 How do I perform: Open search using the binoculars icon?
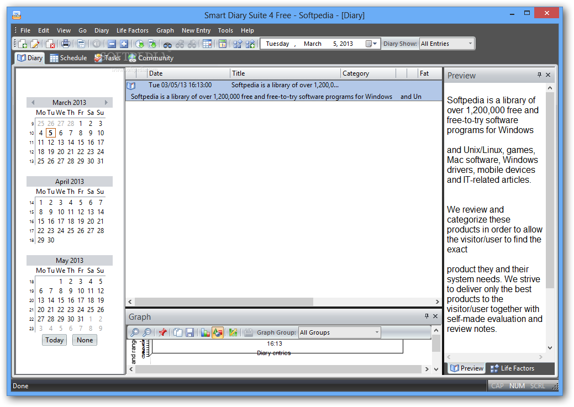(167, 44)
